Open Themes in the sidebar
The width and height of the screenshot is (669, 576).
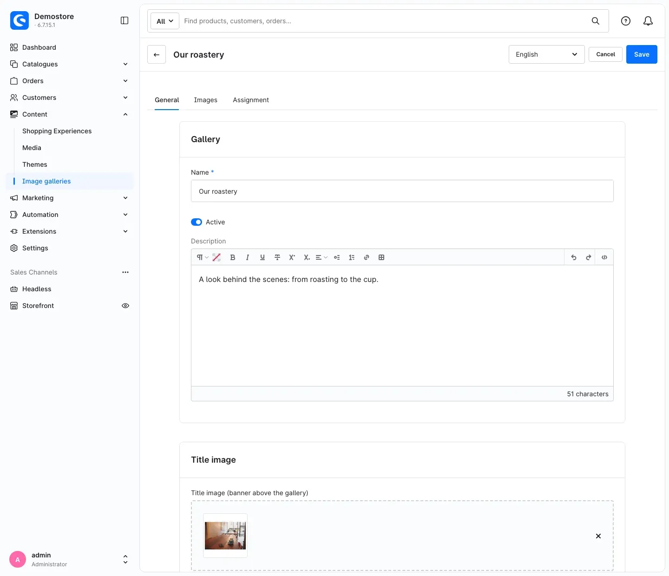click(x=35, y=164)
